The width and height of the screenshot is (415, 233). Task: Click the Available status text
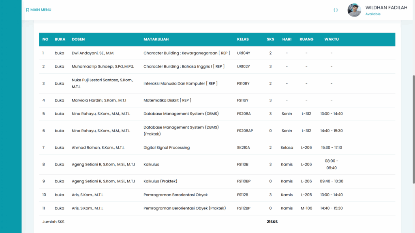pos(373,14)
